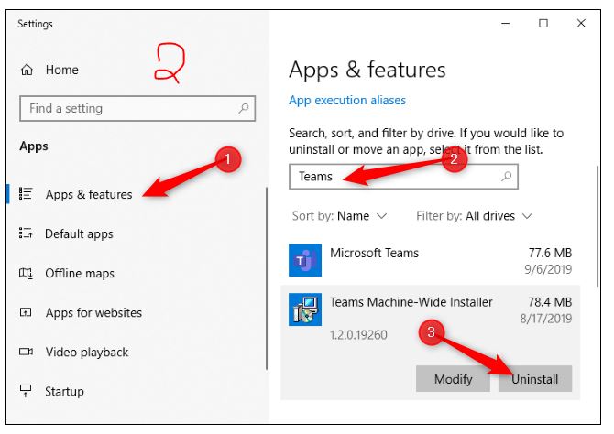Click the Offline maps icon
The image size is (614, 434).
point(26,273)
